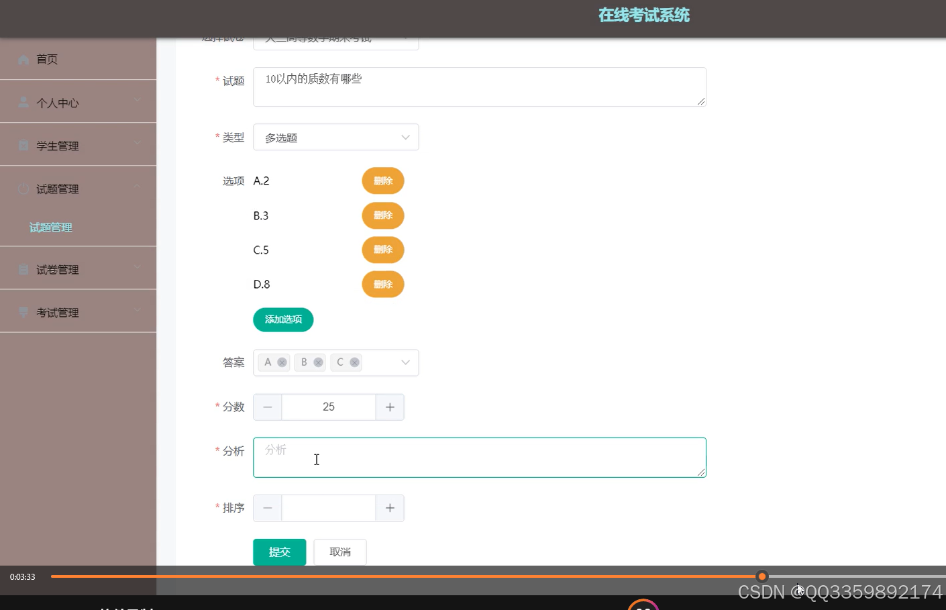
Task: Click the chevron next to 考试管理
Action: point(138,309)
